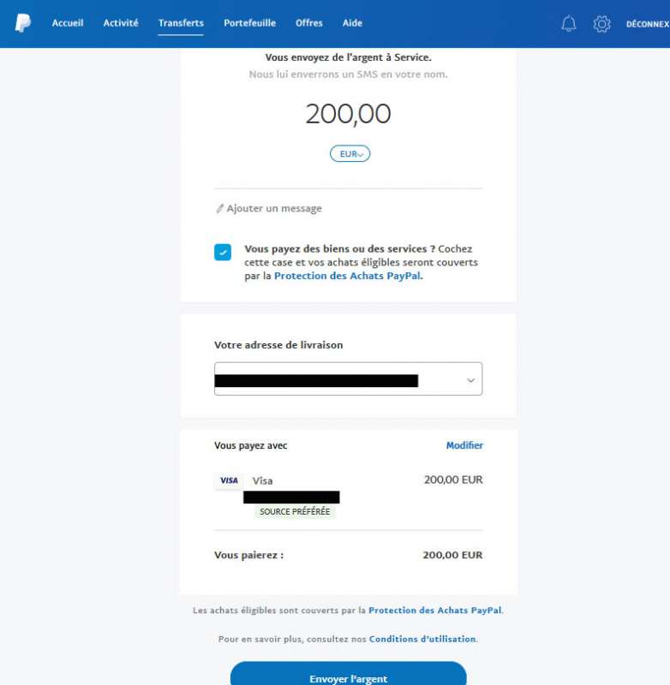Click the PayPal logo icon
Screen dimensions: 670x685
coord(23,23)
